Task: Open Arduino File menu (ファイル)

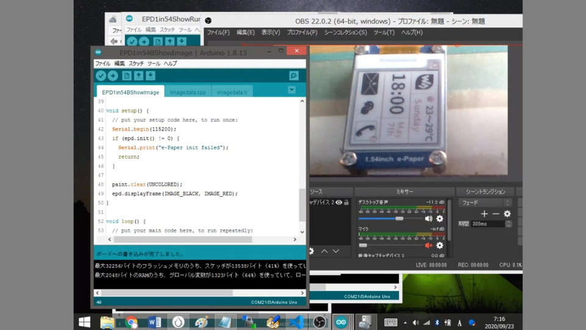Action: coord(103,64)
